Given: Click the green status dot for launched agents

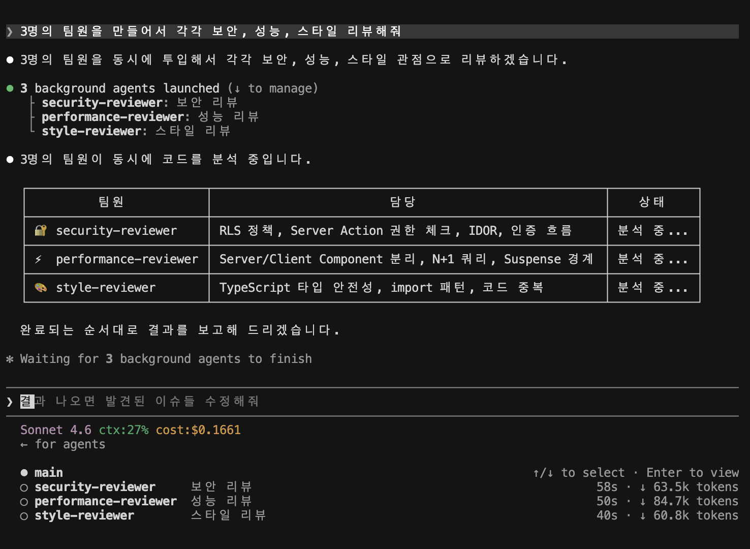Looking at the screenshot, I should pyautogui.click(x=10, y=88).
